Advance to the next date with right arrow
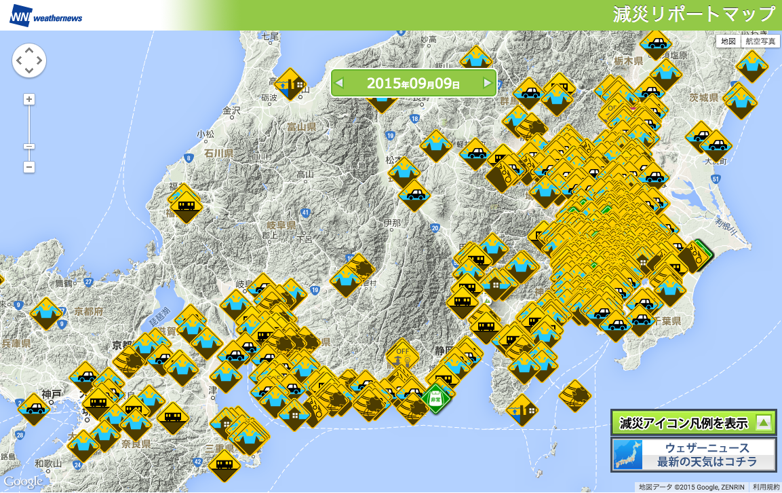The image size is (782, 493). [486, 83]
